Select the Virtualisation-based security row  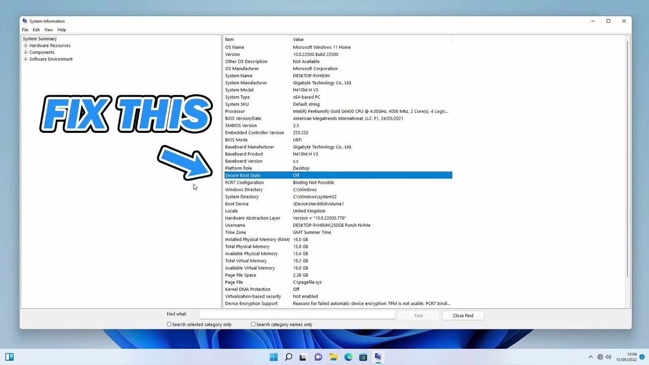(338, 297)
